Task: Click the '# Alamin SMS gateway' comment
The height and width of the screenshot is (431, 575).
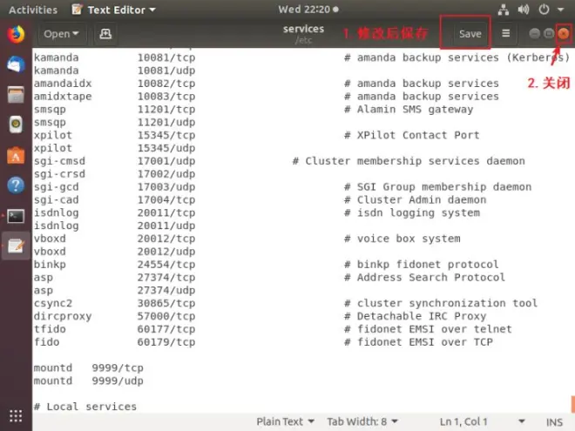Action: click(409, 110)
